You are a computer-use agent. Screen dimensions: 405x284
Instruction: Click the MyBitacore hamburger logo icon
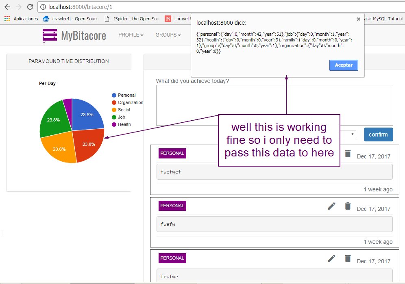click(x=49, y=35)
